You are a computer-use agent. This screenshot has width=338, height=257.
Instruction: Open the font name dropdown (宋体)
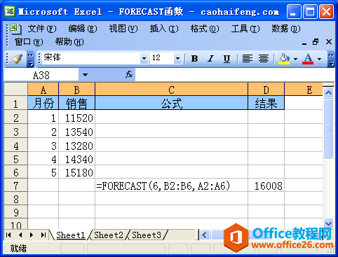click(x=144, y=58)
